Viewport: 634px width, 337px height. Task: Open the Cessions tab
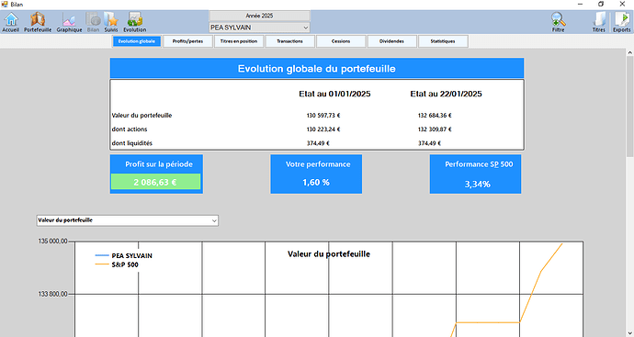341,41
